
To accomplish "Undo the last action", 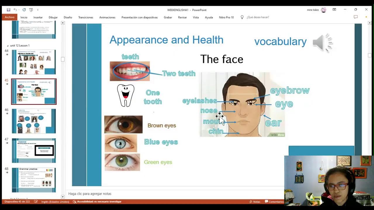I will pos(15,10).
